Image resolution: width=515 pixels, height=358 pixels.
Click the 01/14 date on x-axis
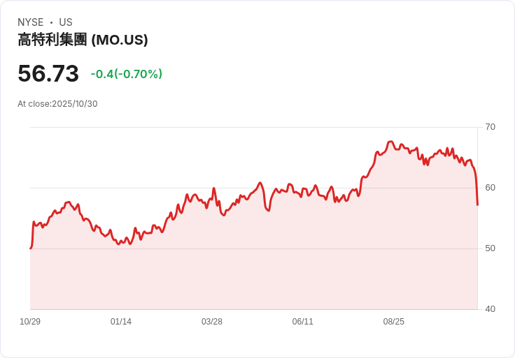click(121, 322)
